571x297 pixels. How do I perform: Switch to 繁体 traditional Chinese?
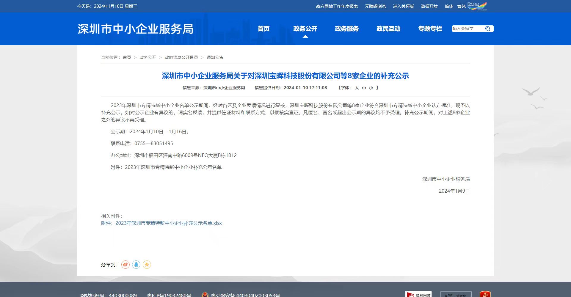tap(461, 6)
